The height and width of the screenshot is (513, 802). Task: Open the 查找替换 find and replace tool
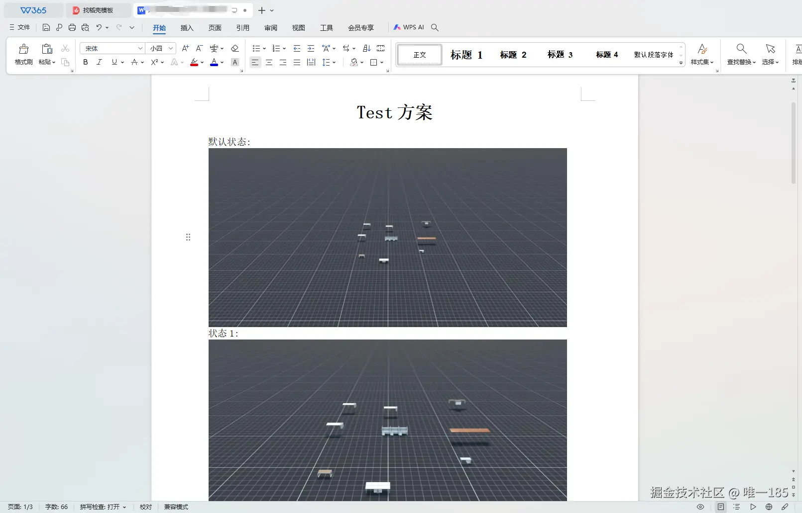[x=741, y=54]
